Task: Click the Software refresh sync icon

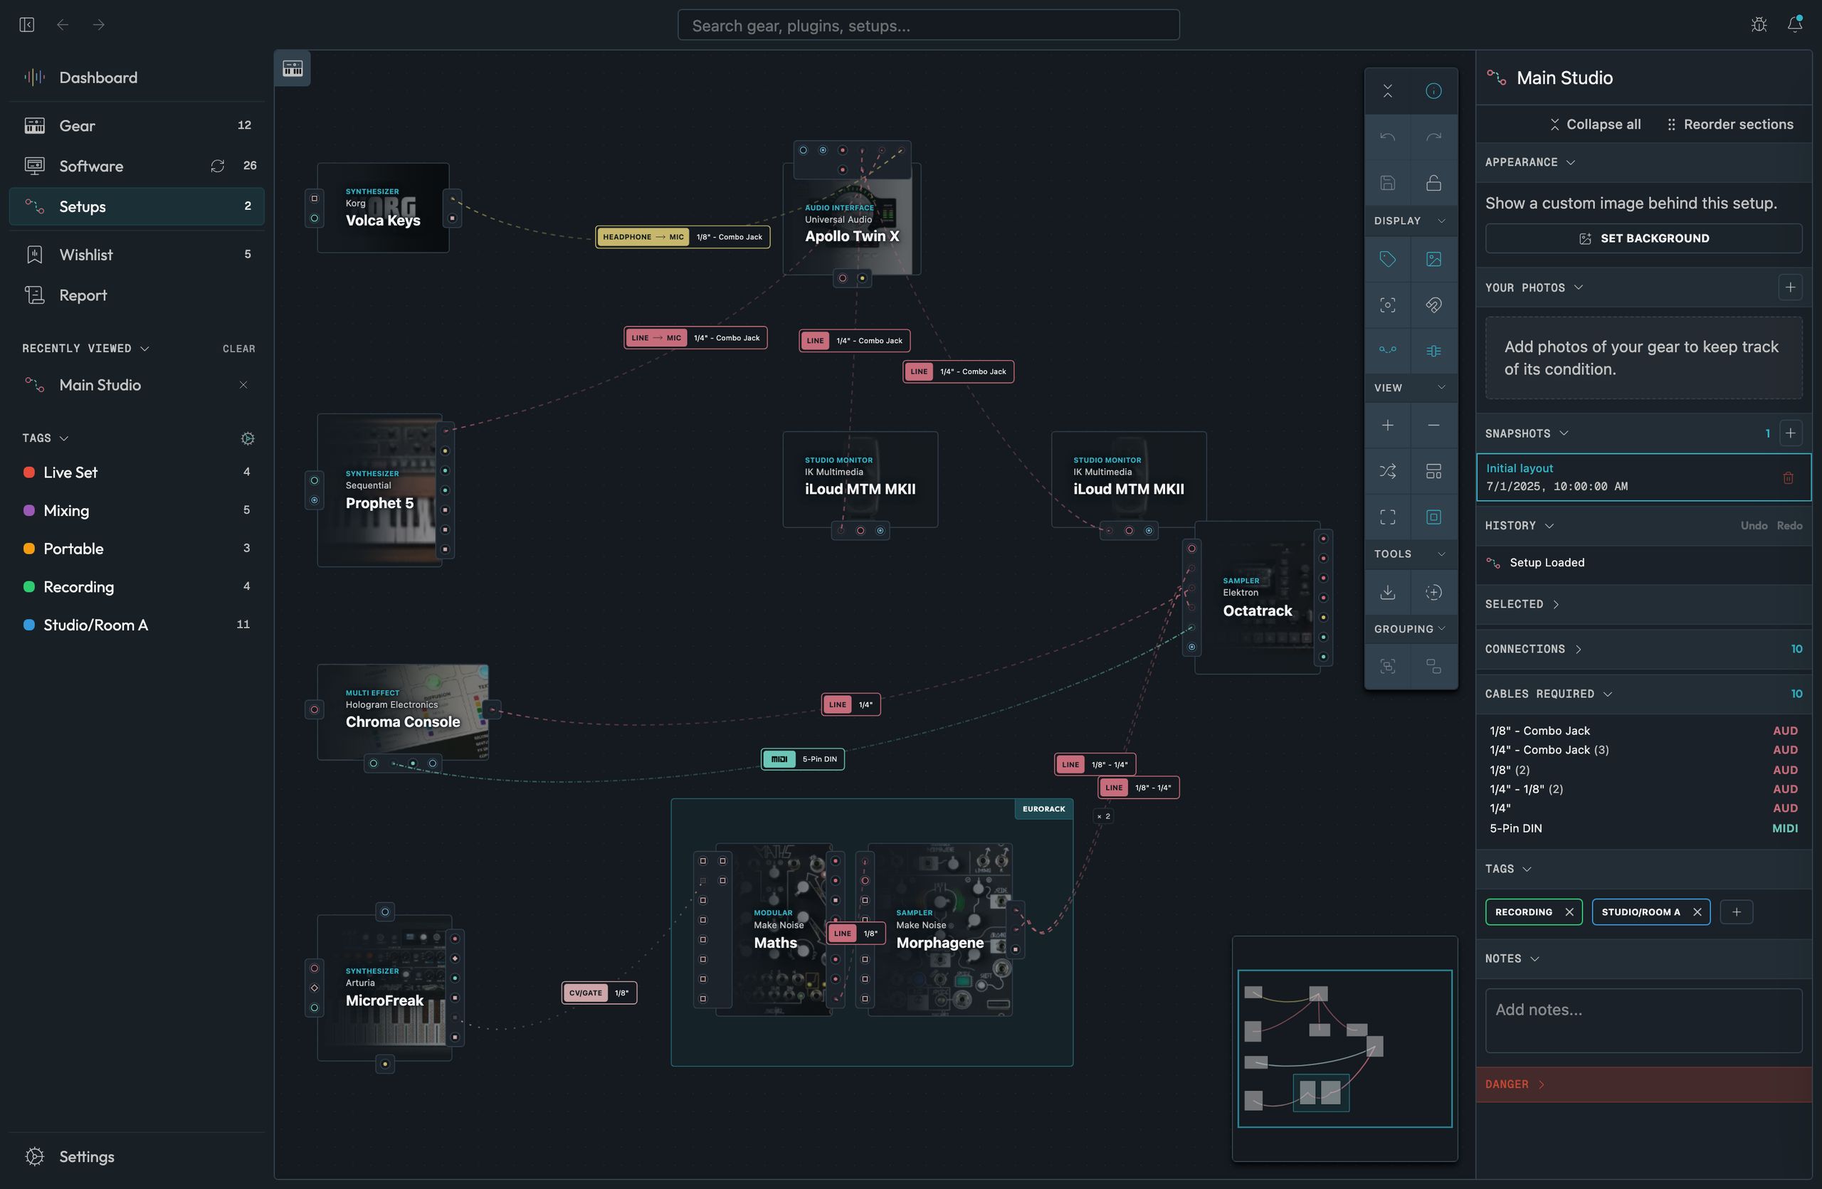Action: 217,166
